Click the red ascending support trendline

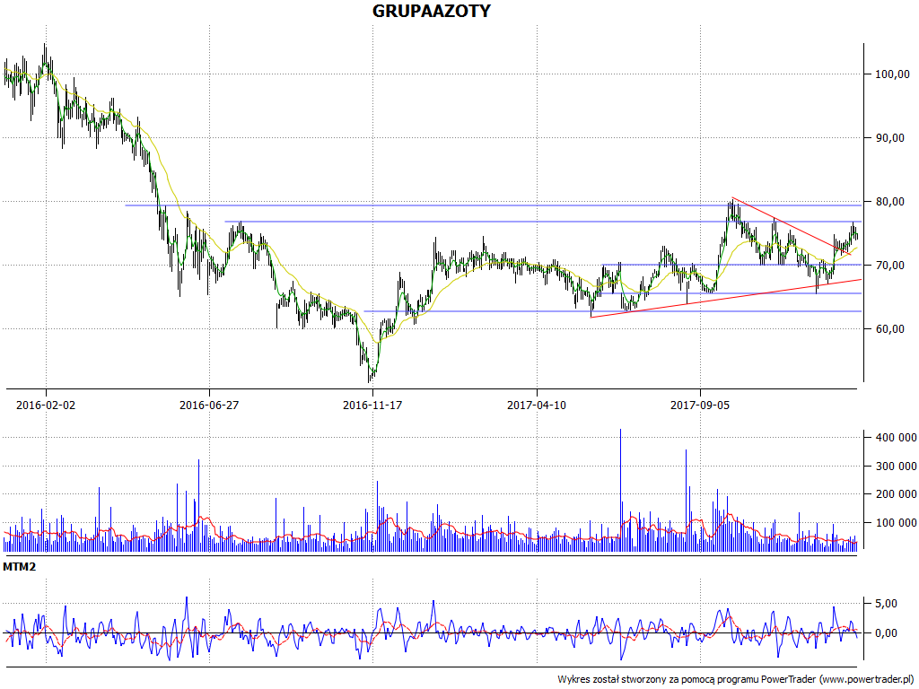coord(725,299)
